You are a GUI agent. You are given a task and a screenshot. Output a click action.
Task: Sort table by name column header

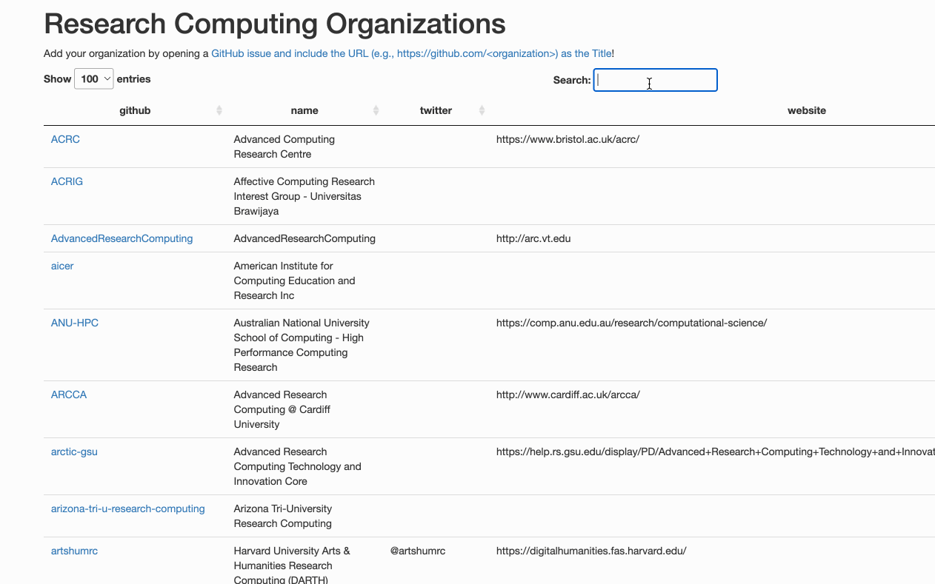click(x=305, y=110)
